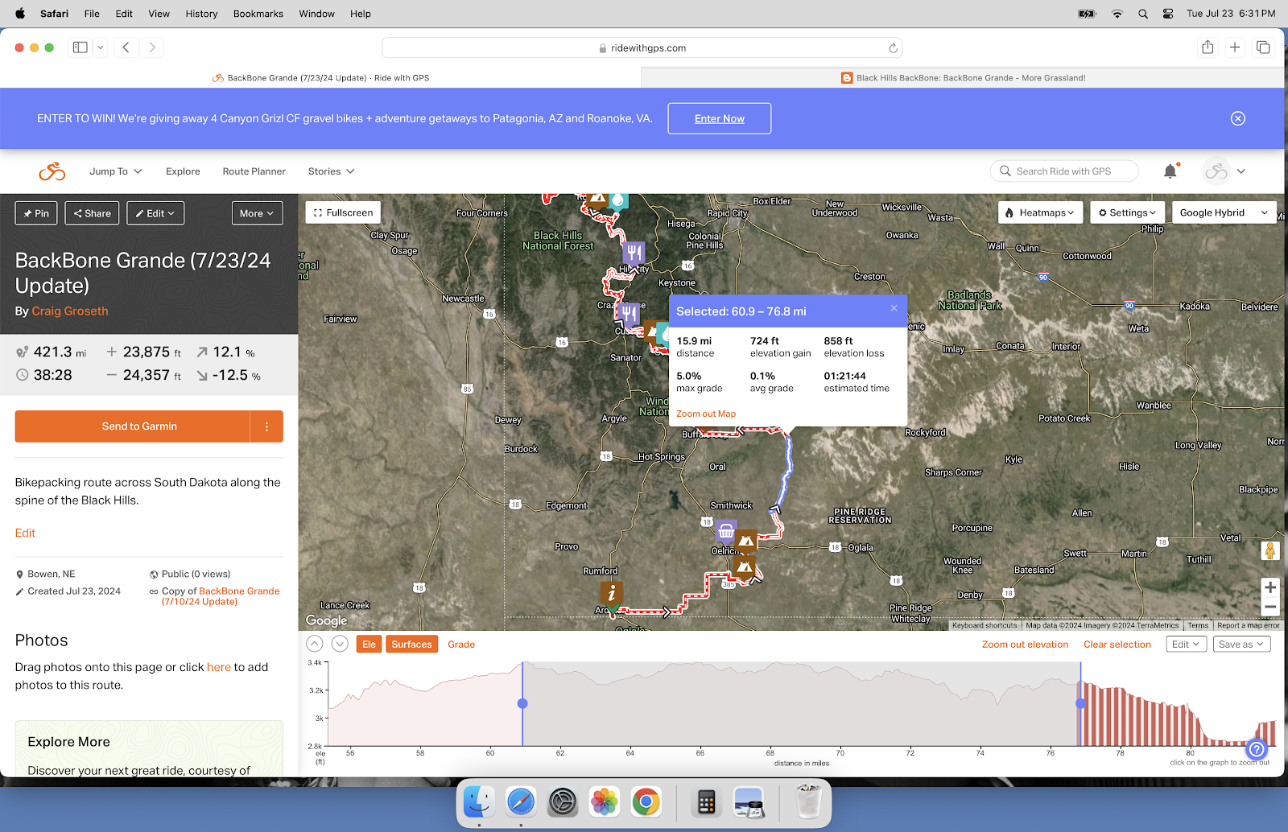
Task: Open the map Settings dropdown
Action: pos(1127,212)
